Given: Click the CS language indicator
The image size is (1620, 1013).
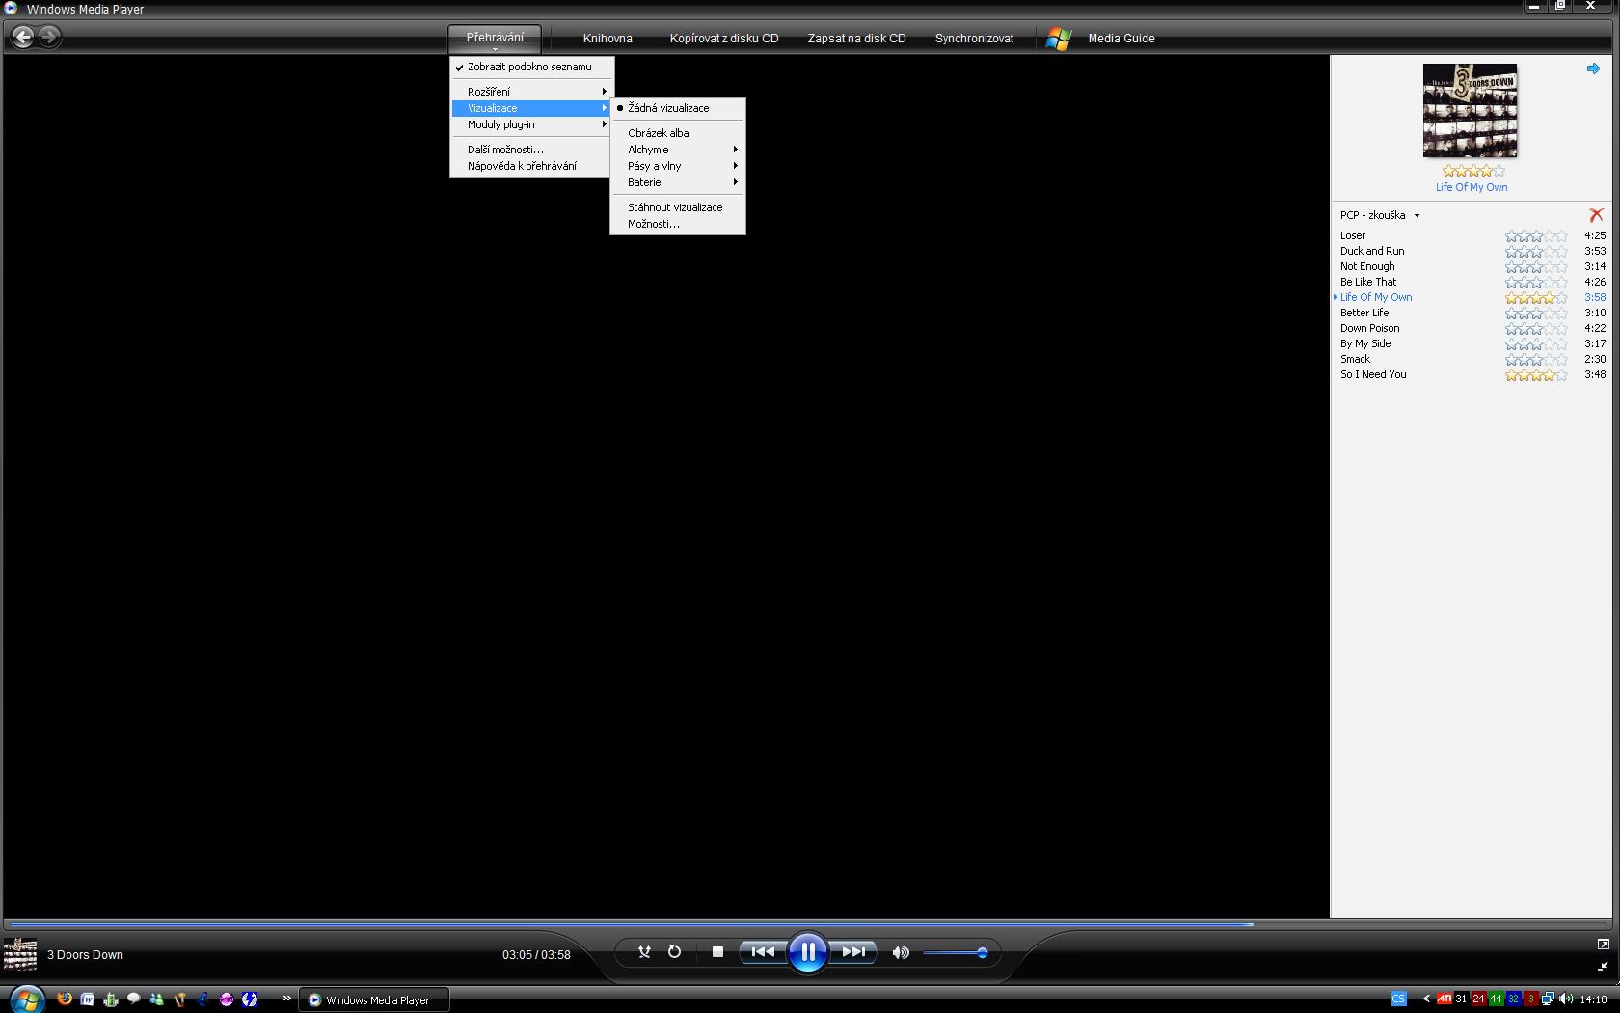Looking at the screenshot, I should pos(1399,999).
